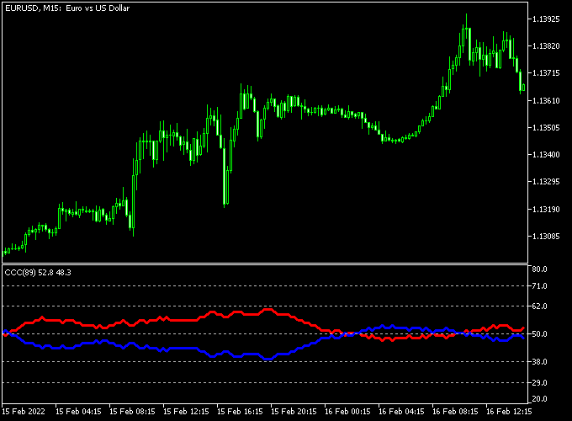572x421 pixels.
Task: Click the 15 Feb 16:15 time label
Action: pyautogui.click(x=240, y=412)
